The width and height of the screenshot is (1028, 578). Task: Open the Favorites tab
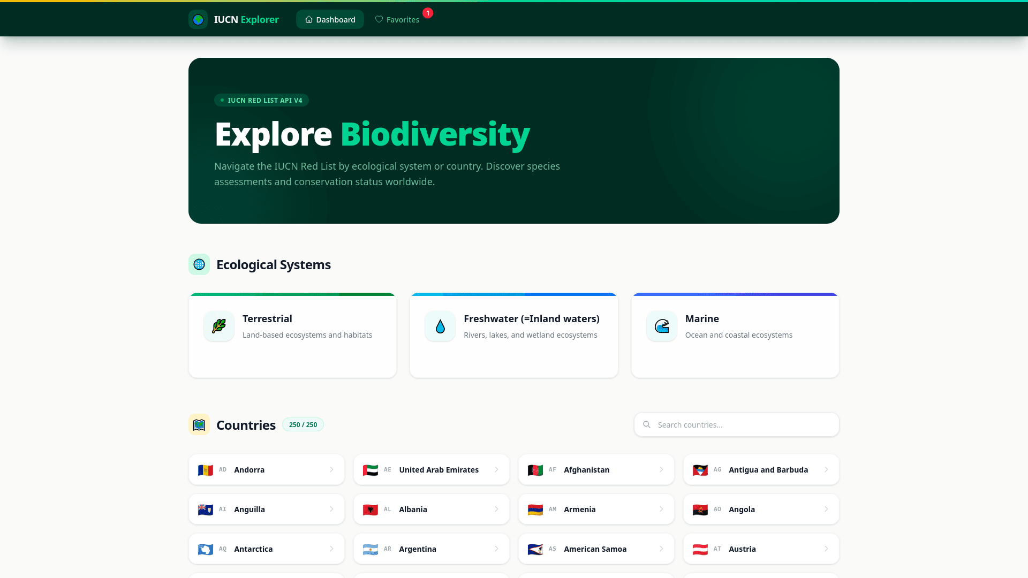pos(397,19)
